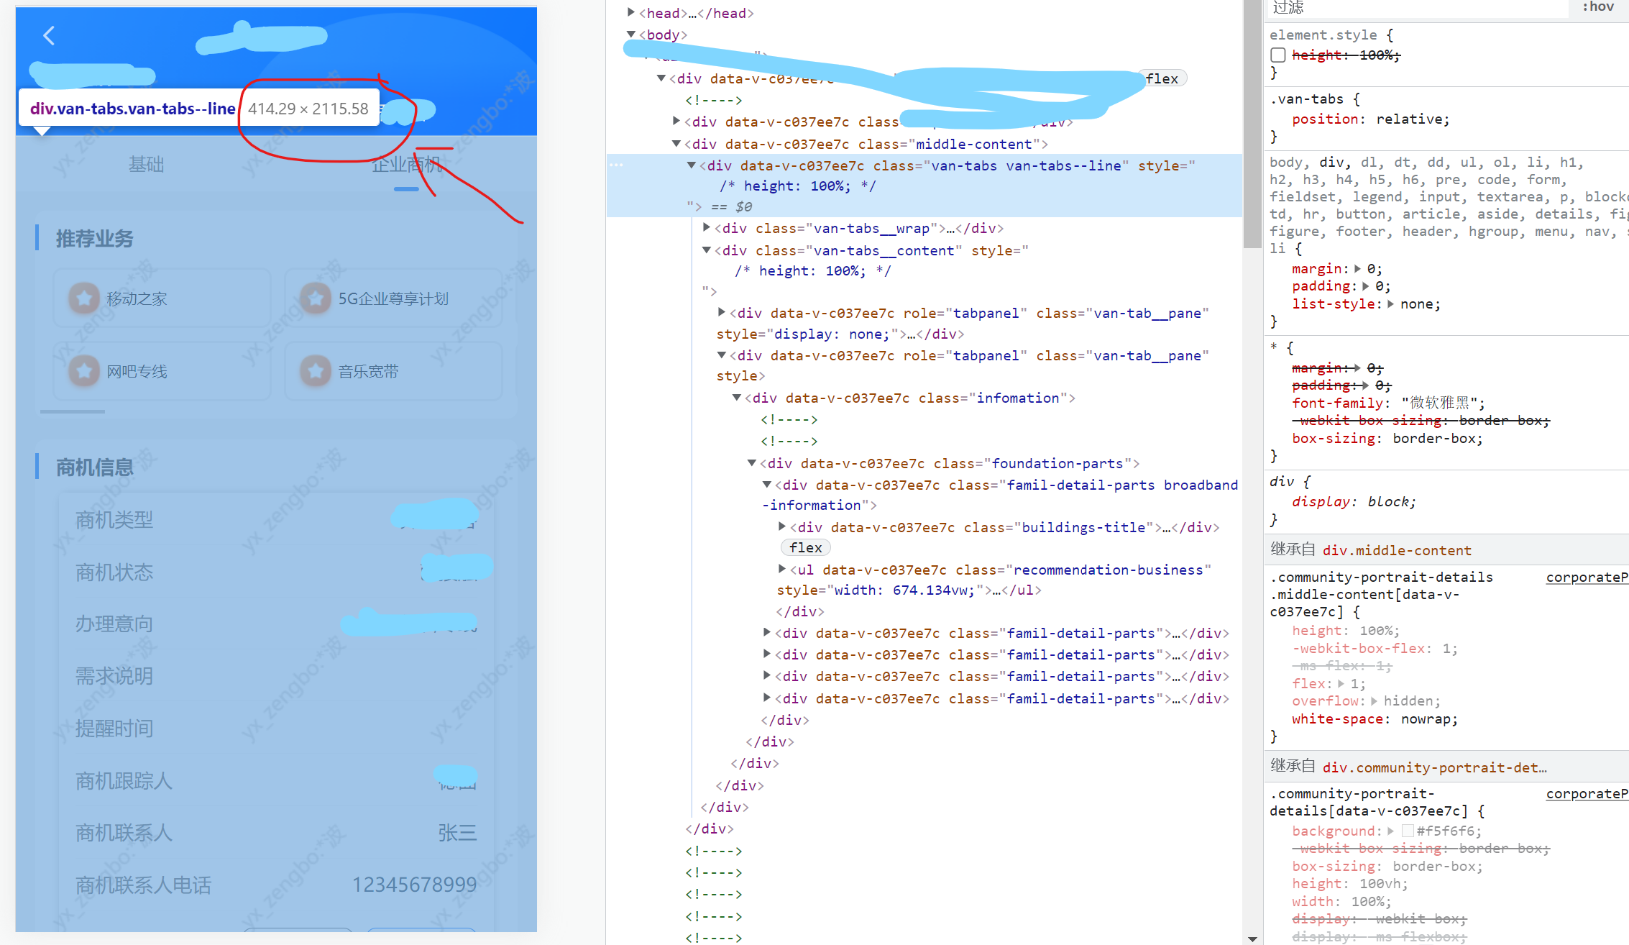Collapse the infomation div node

click(737, 398)
